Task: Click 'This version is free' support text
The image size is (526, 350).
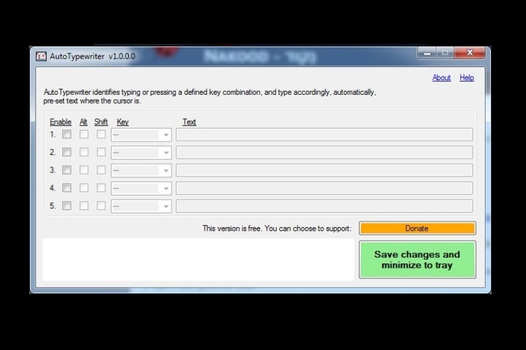Action: click(277, 228)
